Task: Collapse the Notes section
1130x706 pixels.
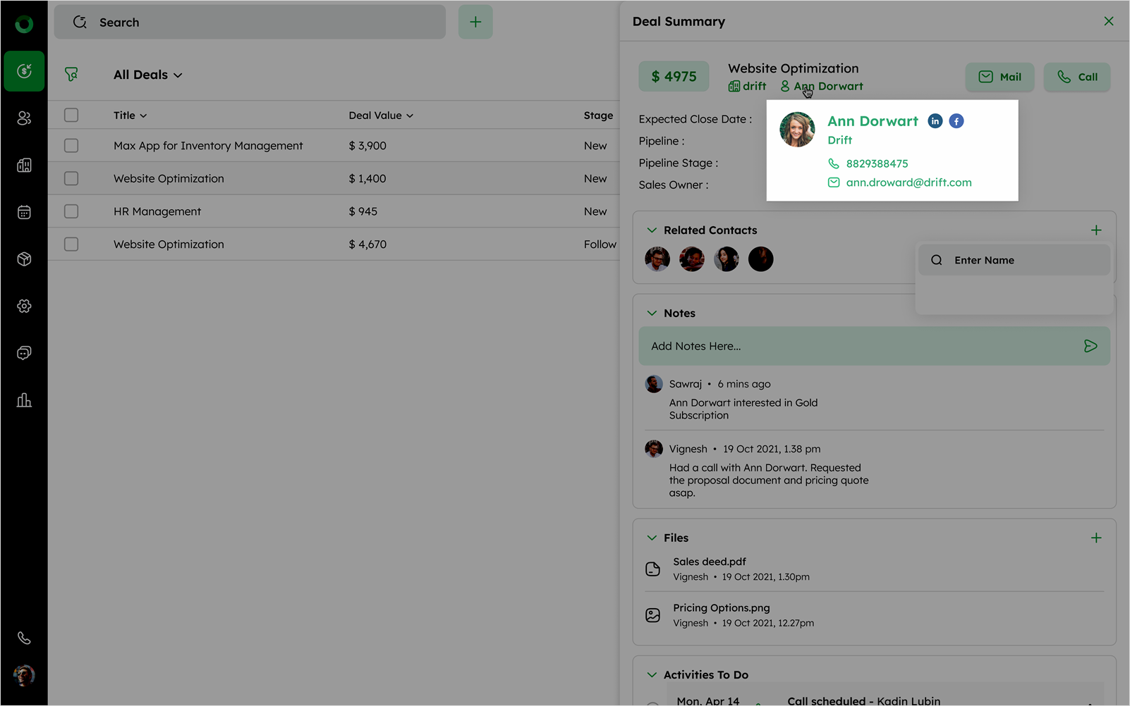Action: click(652, 314)
